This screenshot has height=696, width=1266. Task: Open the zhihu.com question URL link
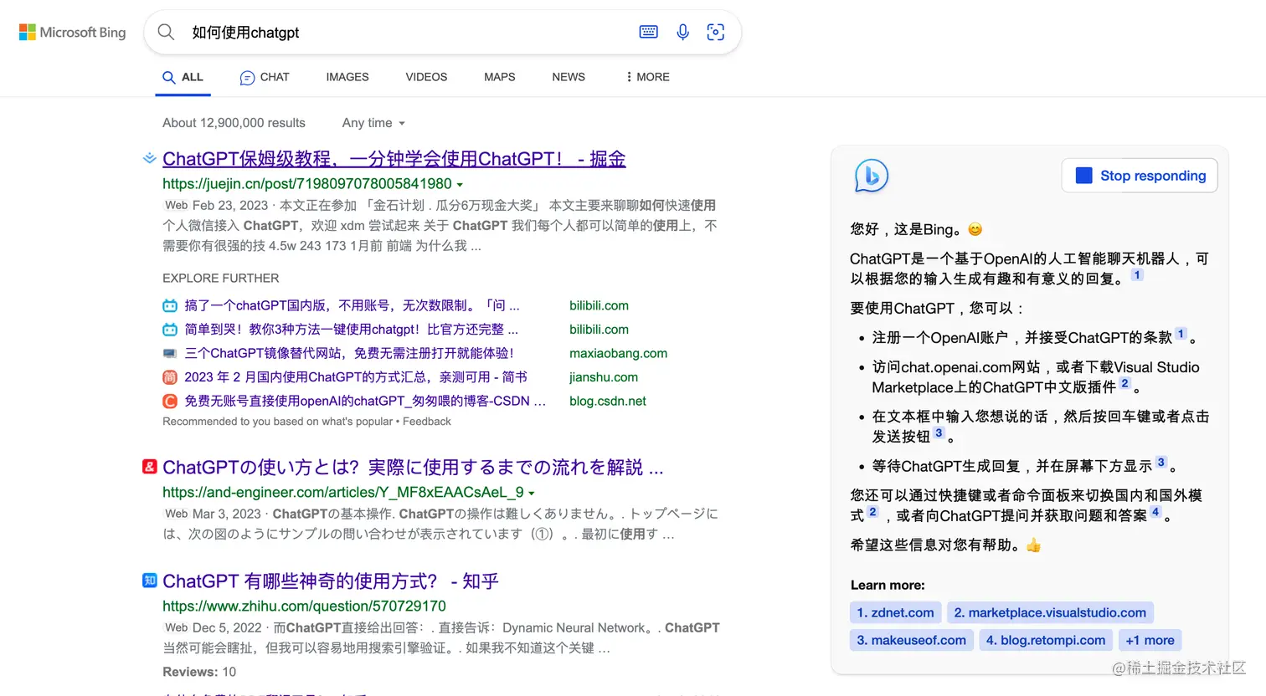pyautogui.click(x=304, y=606)
